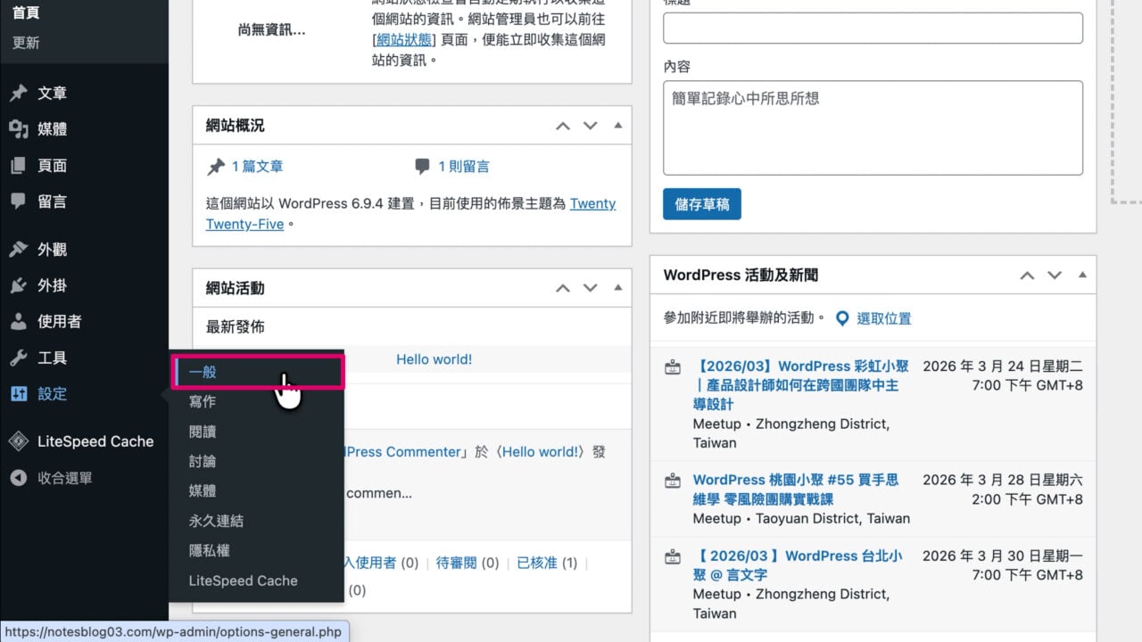This screenshot has height=642, width=1142.
Task: Open the 台北小聚 @ 言文字 event link
Action: point(798,565)
